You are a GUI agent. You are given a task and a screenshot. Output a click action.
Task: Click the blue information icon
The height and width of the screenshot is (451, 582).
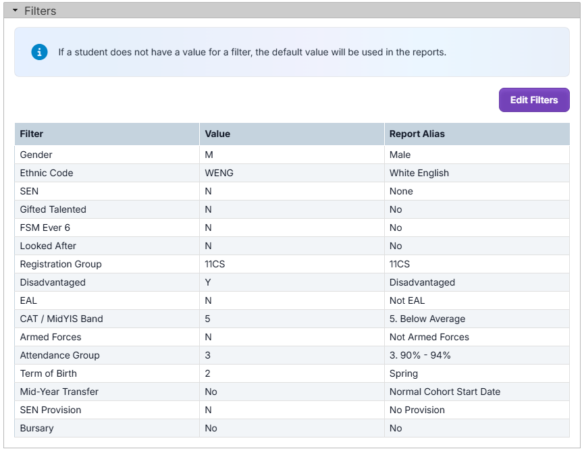coord(40,52)
